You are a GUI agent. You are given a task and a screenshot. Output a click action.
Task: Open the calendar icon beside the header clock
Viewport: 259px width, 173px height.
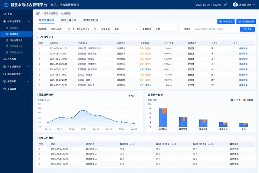tap(226, 5)
